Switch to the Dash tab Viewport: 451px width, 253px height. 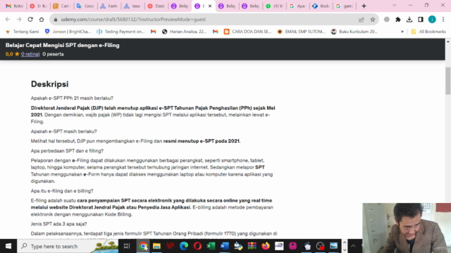(x=156, y=6)
